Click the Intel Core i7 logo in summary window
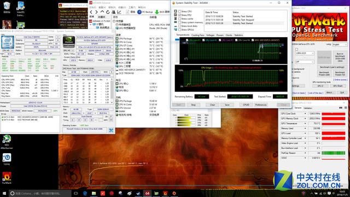The height and width of the screenshot is (197, 350). (7, 42)
